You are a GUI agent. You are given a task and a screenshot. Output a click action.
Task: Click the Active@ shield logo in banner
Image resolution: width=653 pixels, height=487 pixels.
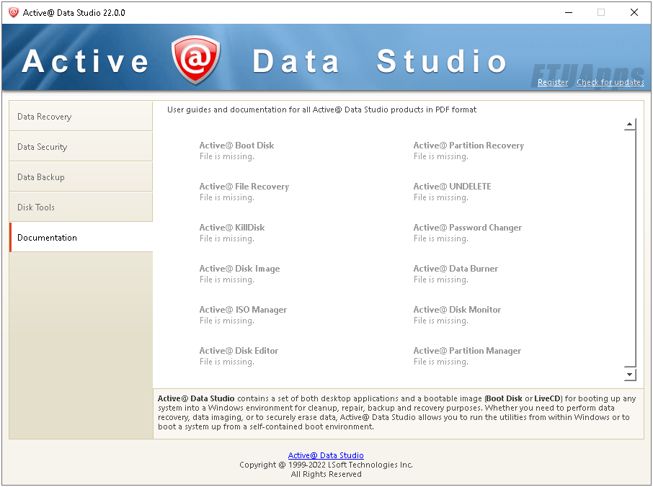[195, 60]
